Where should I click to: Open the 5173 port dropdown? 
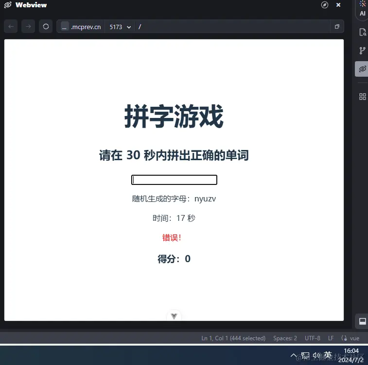(120, 27)
